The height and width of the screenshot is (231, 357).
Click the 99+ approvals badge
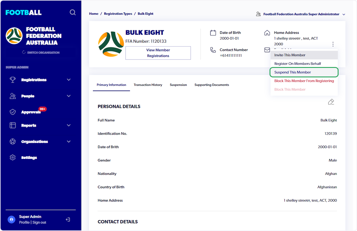click(43, 109)
